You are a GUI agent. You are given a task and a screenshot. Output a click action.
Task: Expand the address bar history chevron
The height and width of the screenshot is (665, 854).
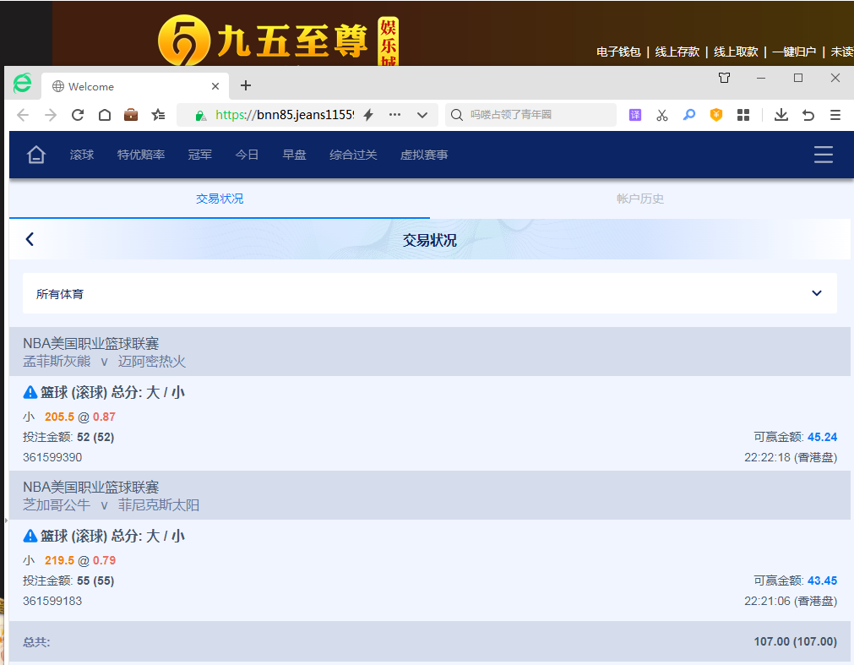click(422, 115)
